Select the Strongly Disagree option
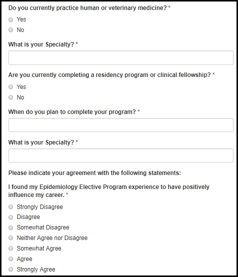The width and height of the screenshot is (238, 277). [11, 206]
